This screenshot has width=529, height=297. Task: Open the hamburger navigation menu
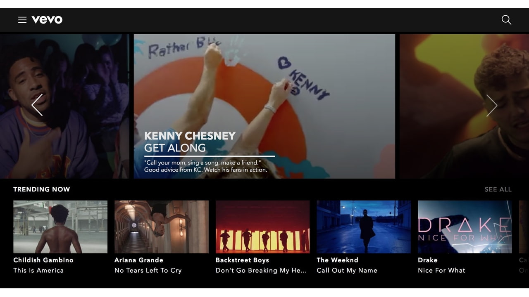tap(22, 19)
